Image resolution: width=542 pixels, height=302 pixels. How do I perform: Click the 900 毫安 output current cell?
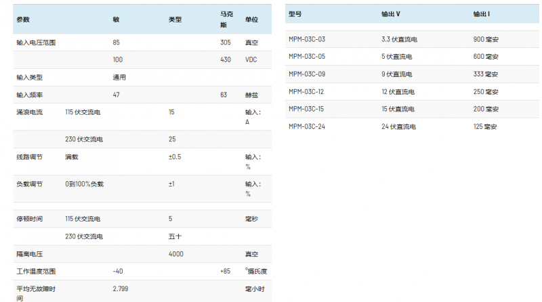pyautogui.click(x=486, y=39)
